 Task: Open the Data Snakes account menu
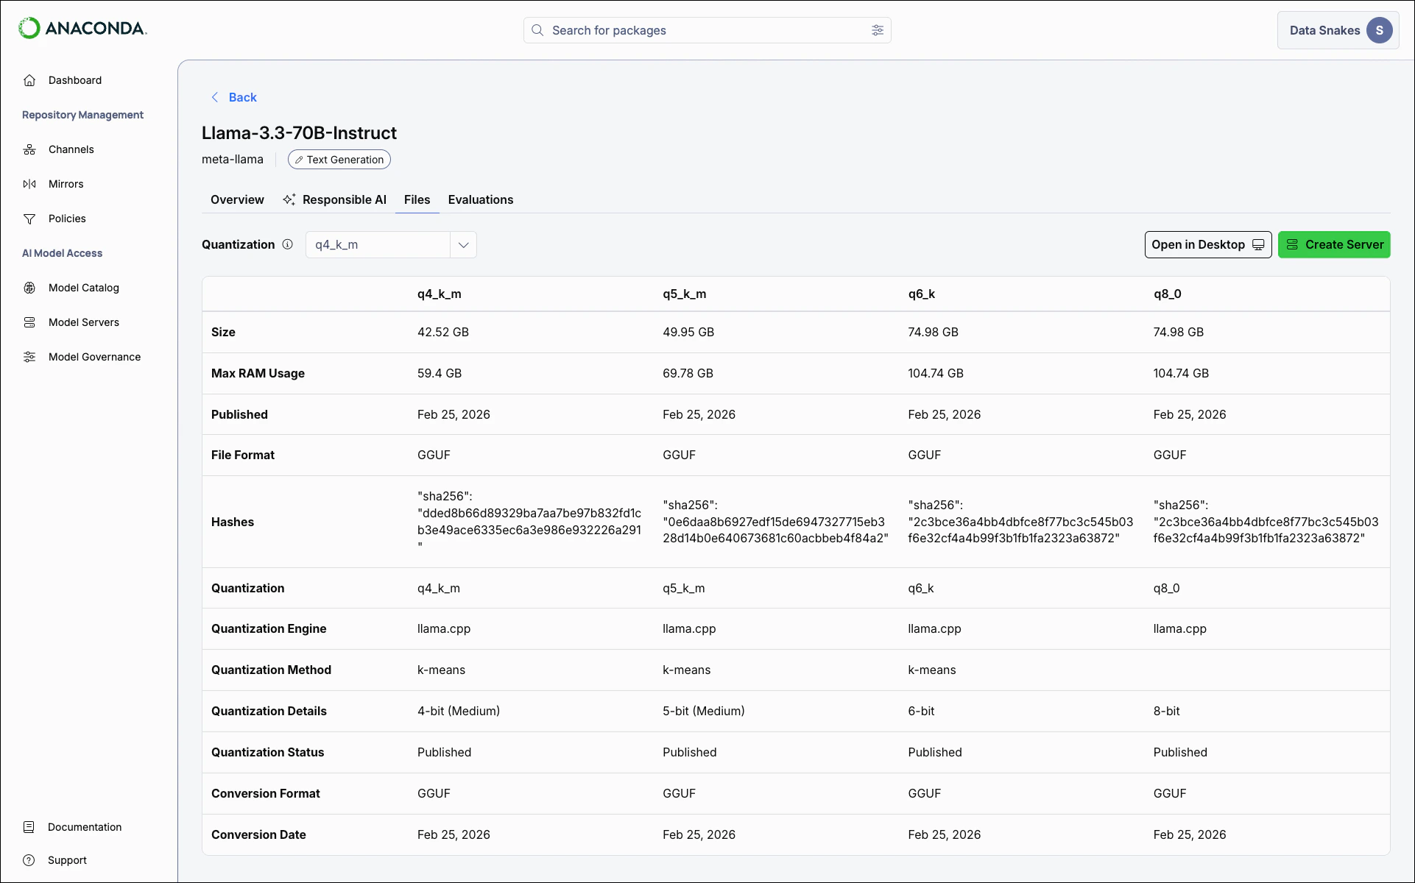[x=1338, y=30]
